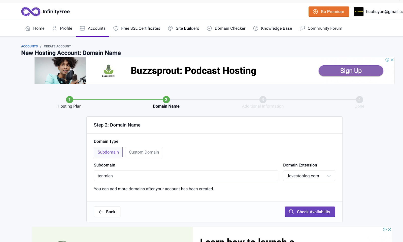The height and width of the screenshot is (242, 403).
Task: Open Free SSL Certificates page
Action: 137,28
